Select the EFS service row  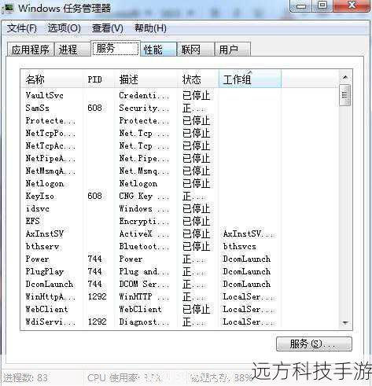pyautogui.click(x=179, y=221)
